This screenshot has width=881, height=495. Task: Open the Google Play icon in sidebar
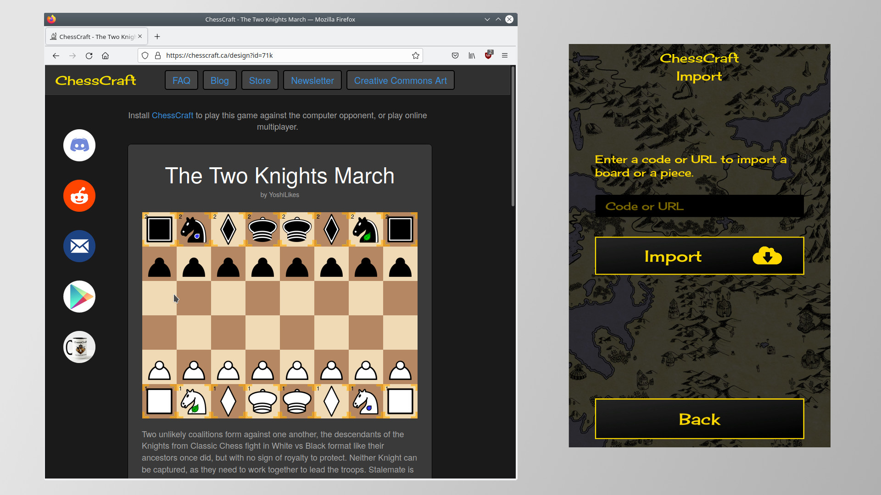[x=79, y=297]
